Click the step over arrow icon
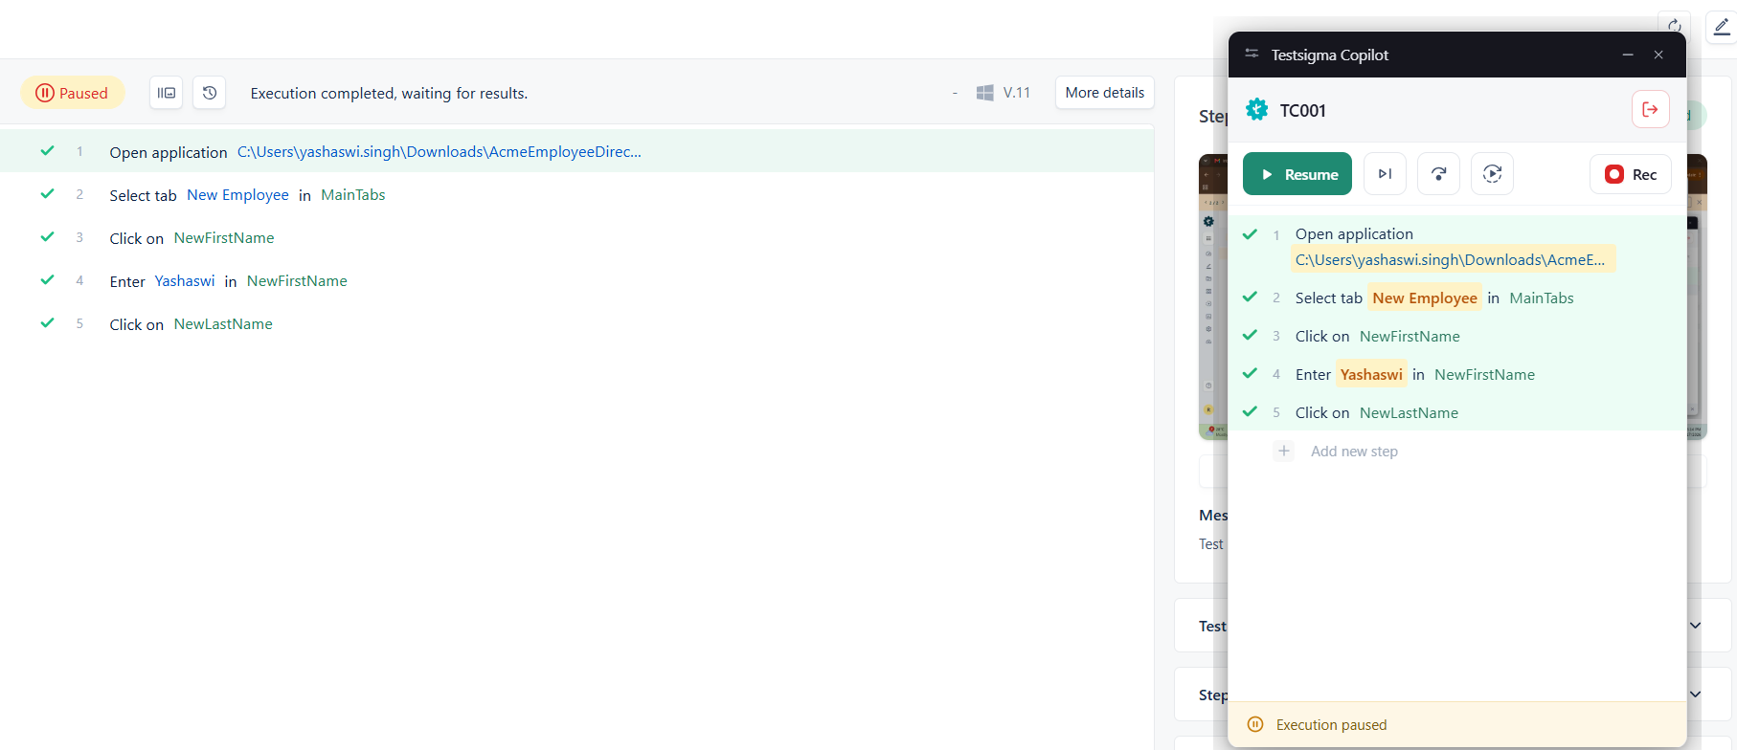The image size is (1737, 750). tap(1438, 174)
